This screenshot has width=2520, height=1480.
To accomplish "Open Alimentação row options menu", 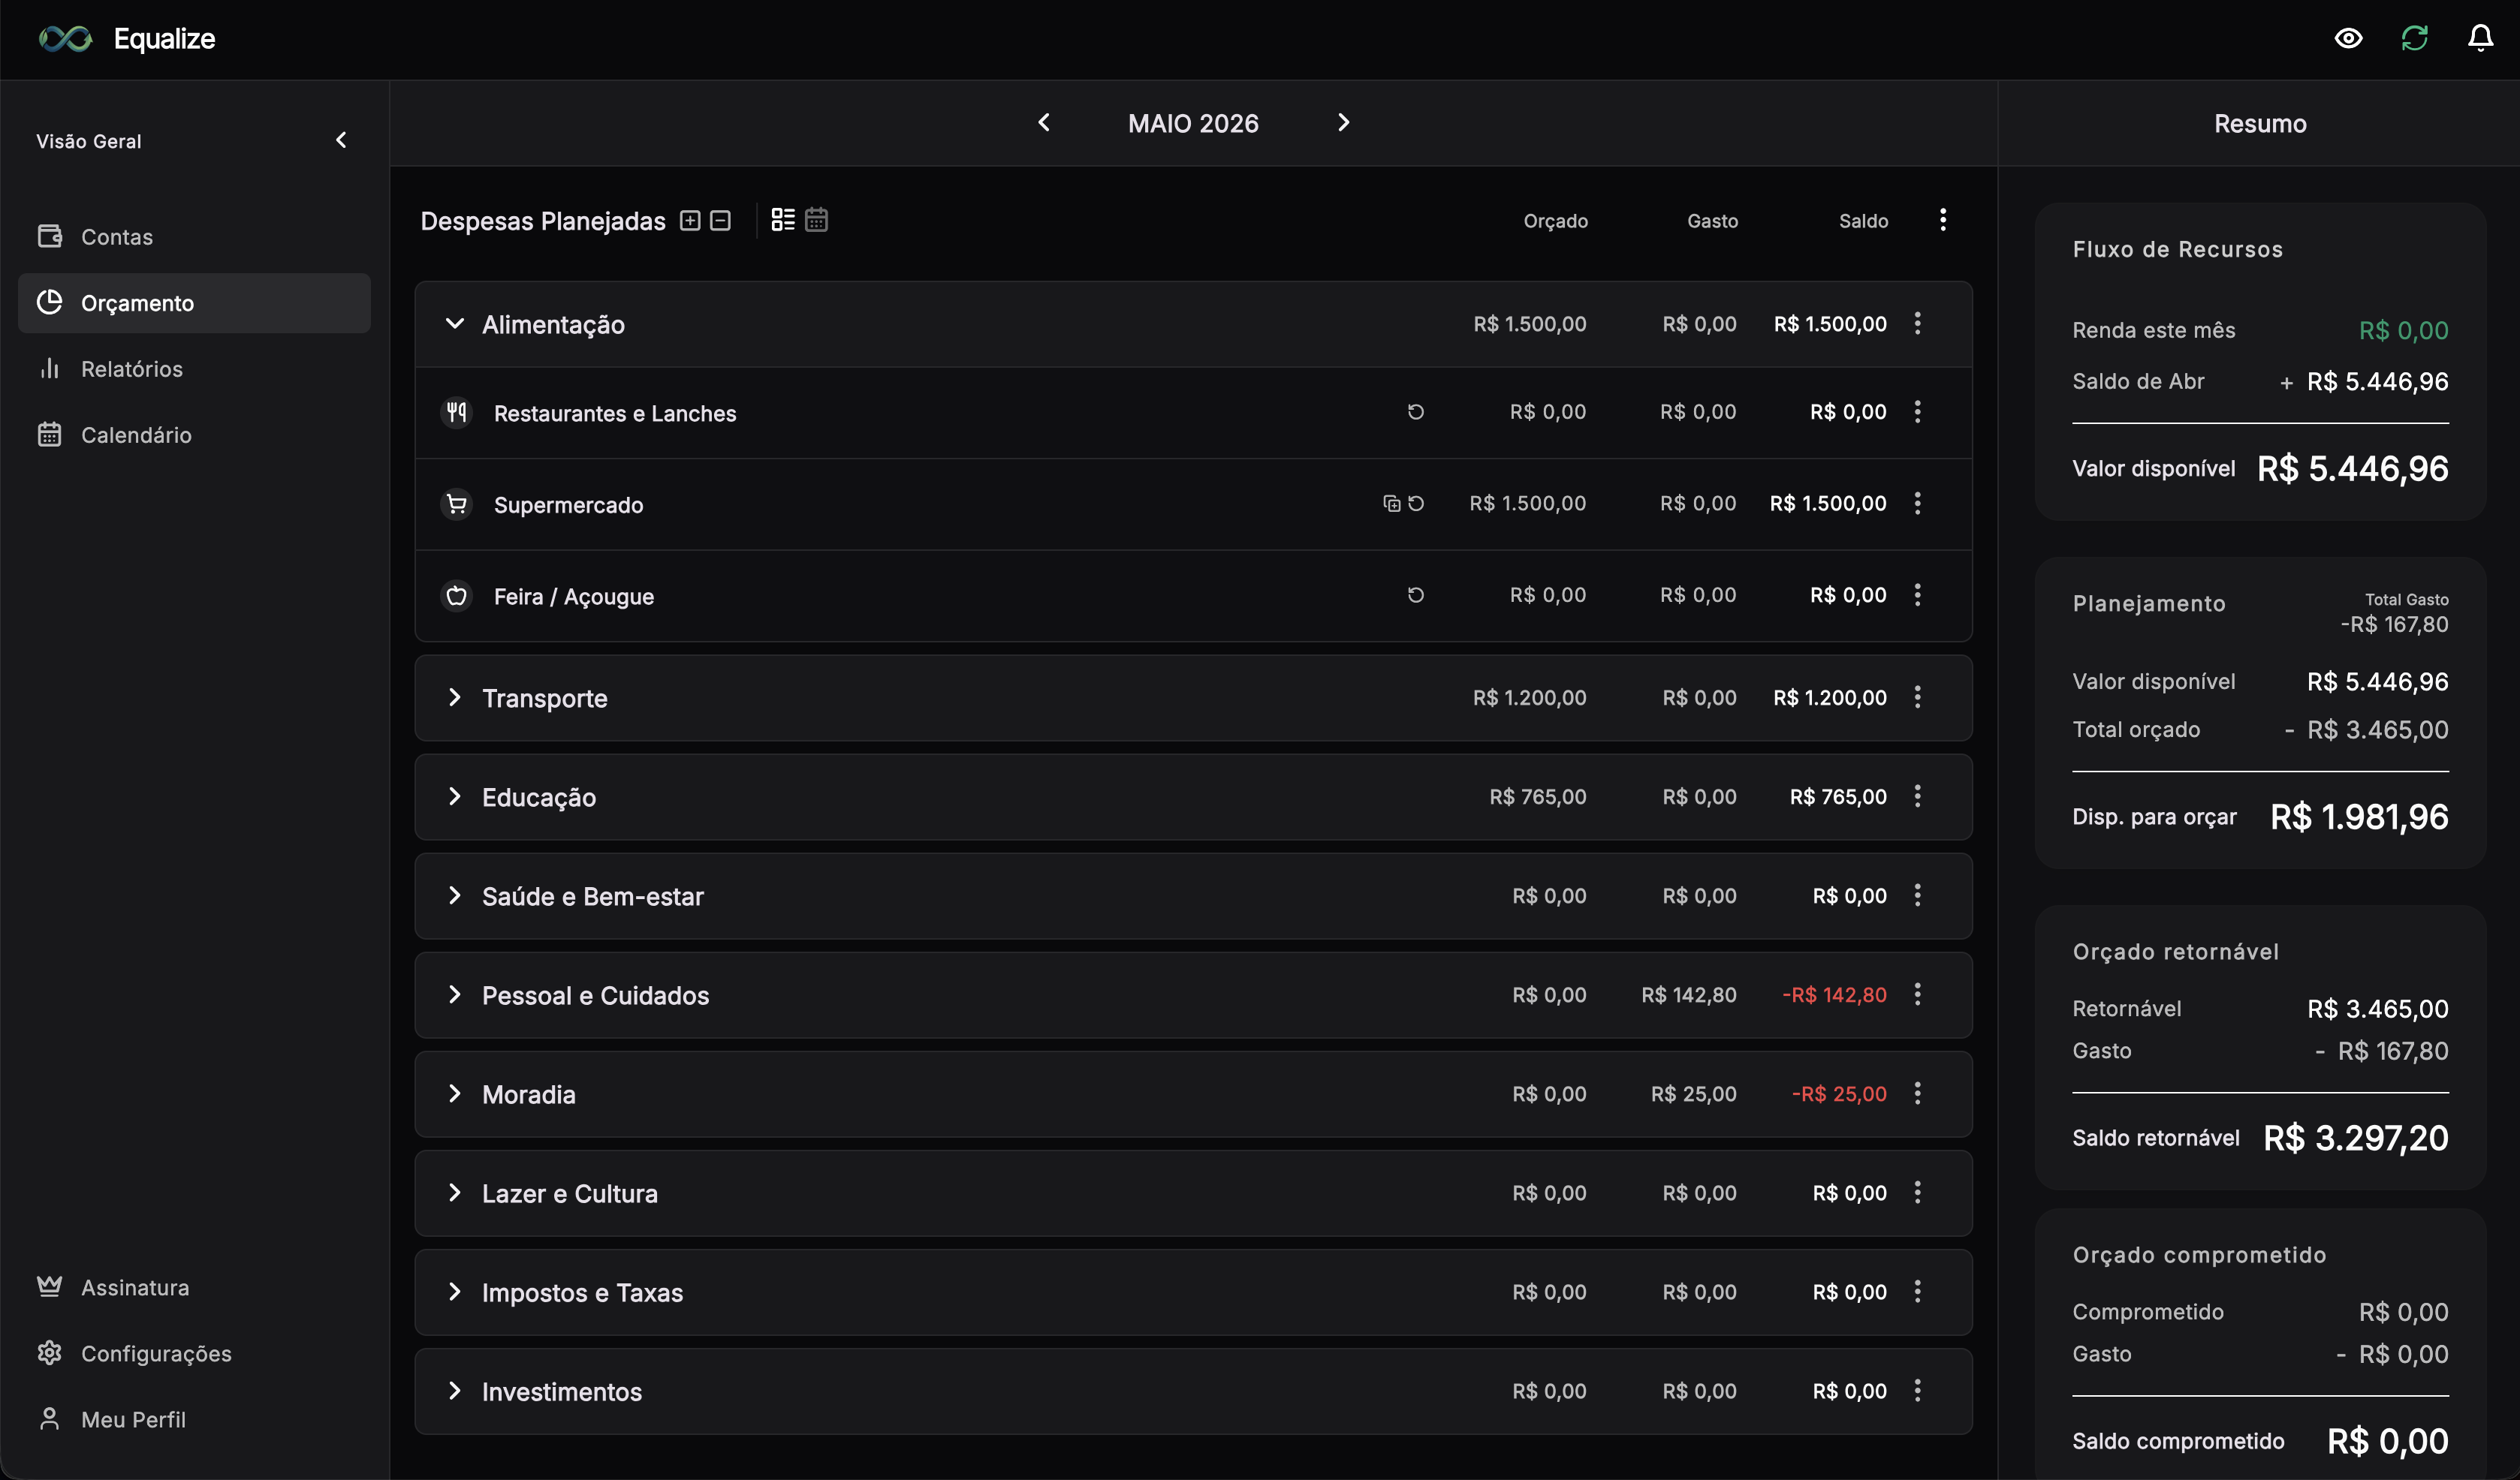I will (1917, 323).
